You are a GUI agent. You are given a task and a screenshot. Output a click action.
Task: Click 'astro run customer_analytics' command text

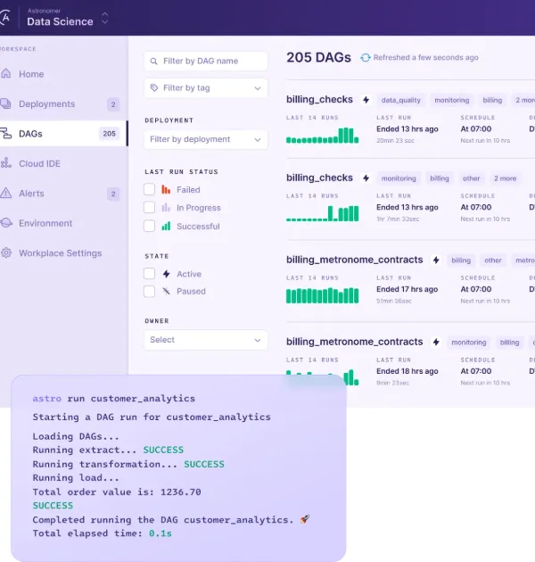click(x=114, y=399)
